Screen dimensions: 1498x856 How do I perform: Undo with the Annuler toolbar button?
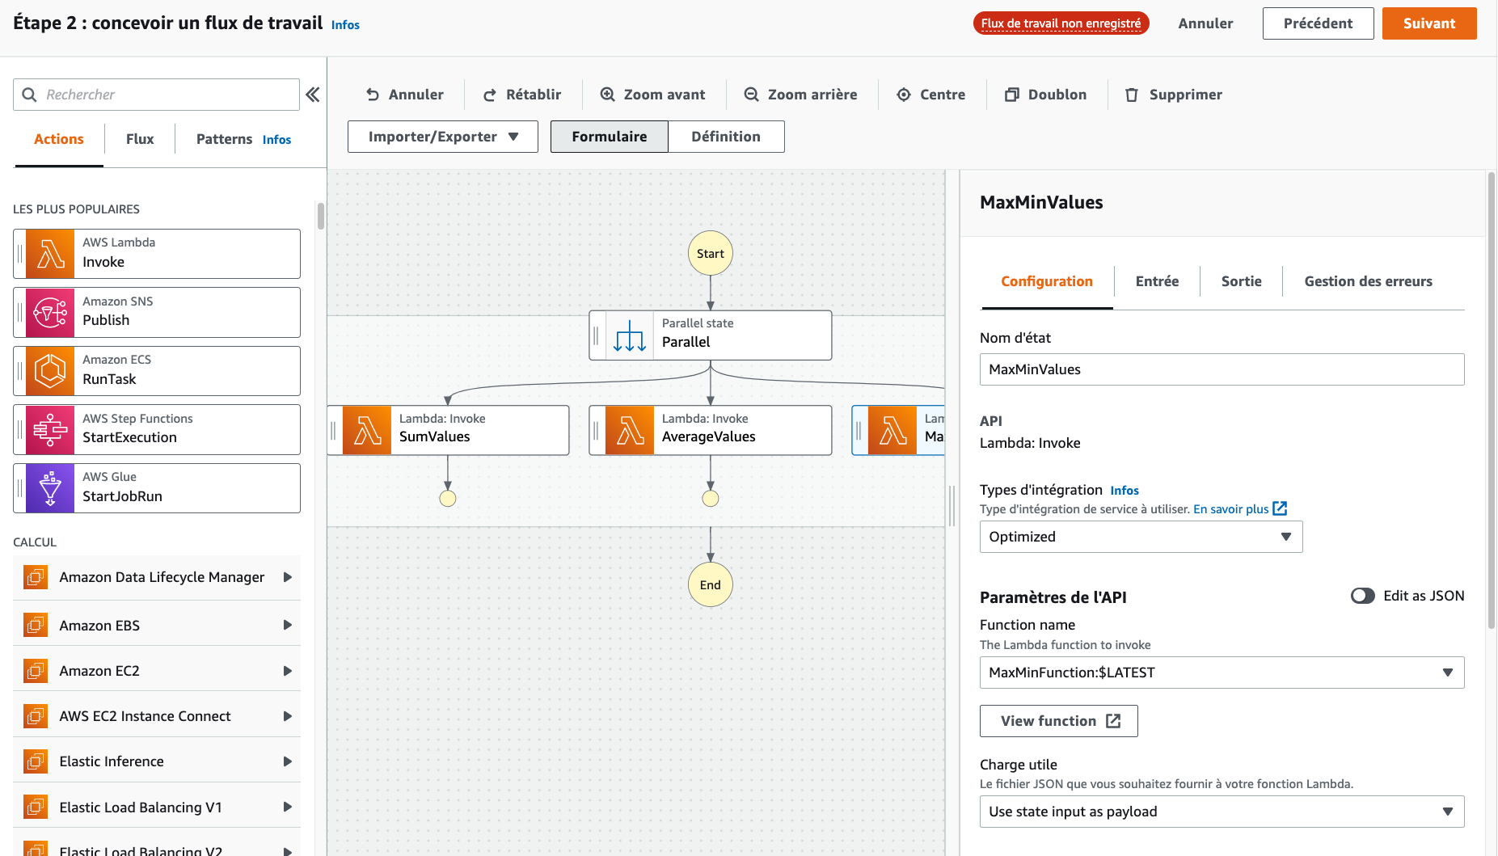click(x=405, y=95)
